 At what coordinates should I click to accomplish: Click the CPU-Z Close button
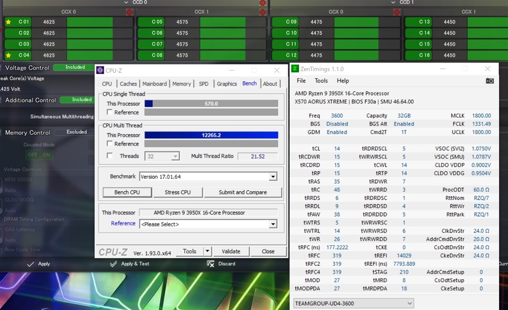pyautogui.click(x=268, y=251)
